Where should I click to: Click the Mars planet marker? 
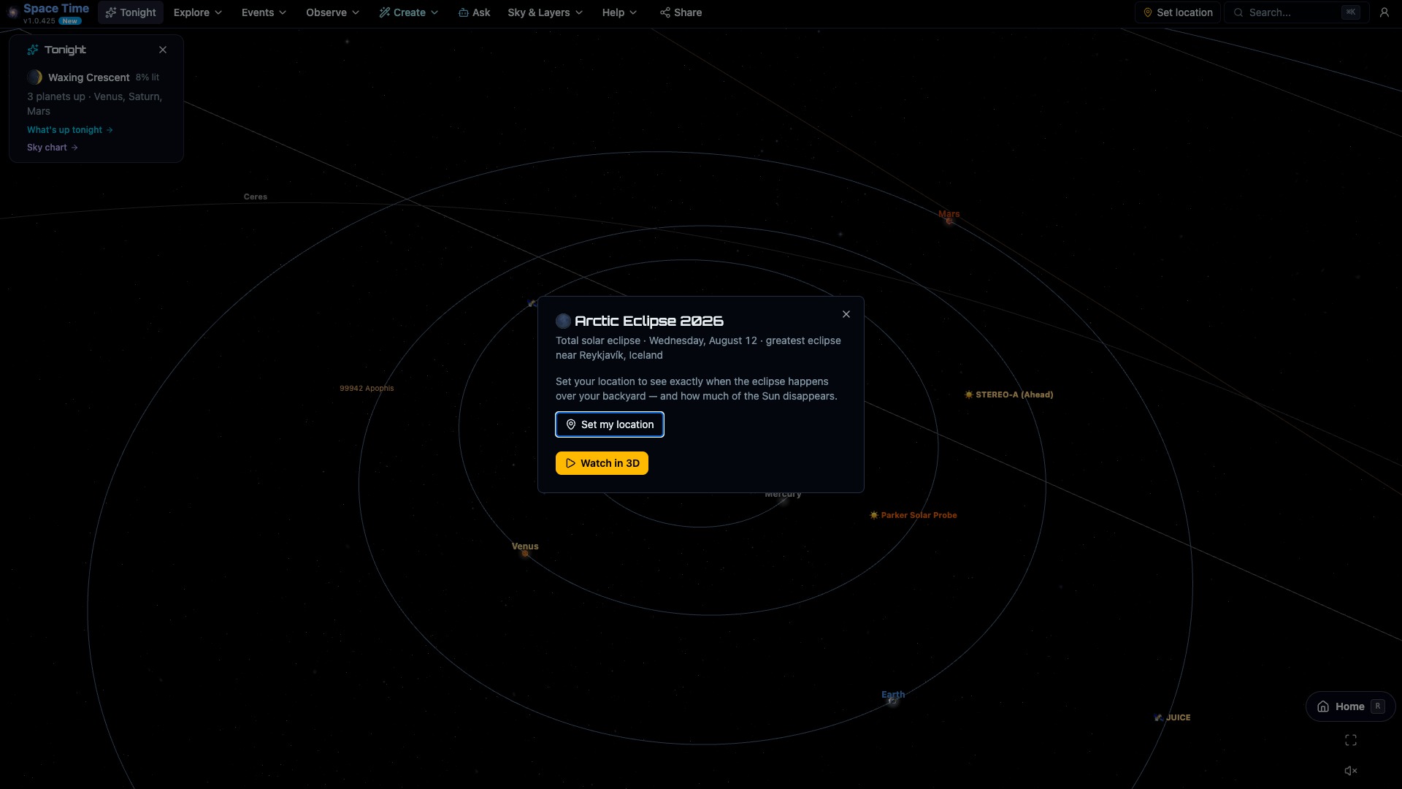(949, 221)
